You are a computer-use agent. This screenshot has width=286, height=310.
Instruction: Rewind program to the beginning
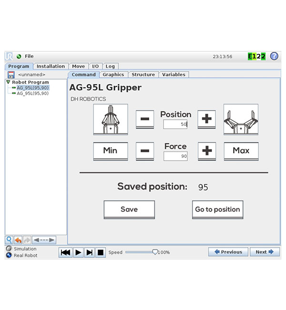(65, 252)
